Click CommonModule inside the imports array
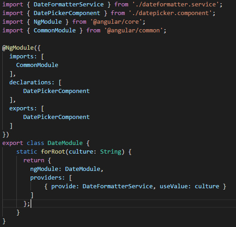Viewport: 236px width, 227px height. [x=37, y=65]
